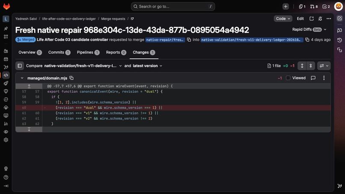This screenshot has width=345, height=194.
Task: Switch to the Pipelines tab
Action: point(88,52)
